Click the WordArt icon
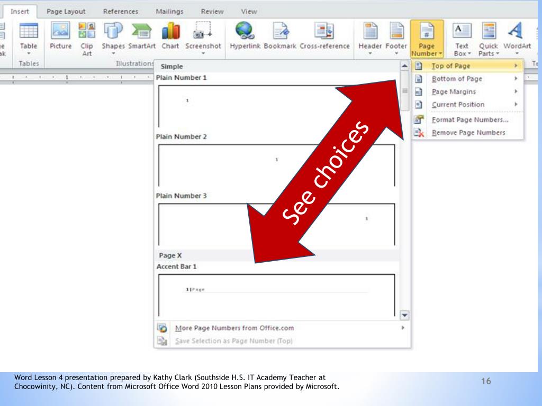 [516, 31]
